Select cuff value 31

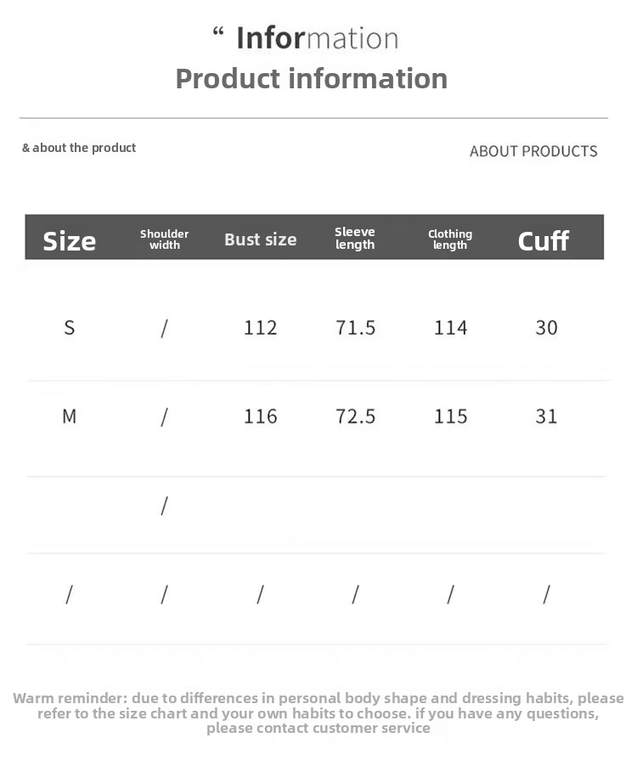[546, 416]
